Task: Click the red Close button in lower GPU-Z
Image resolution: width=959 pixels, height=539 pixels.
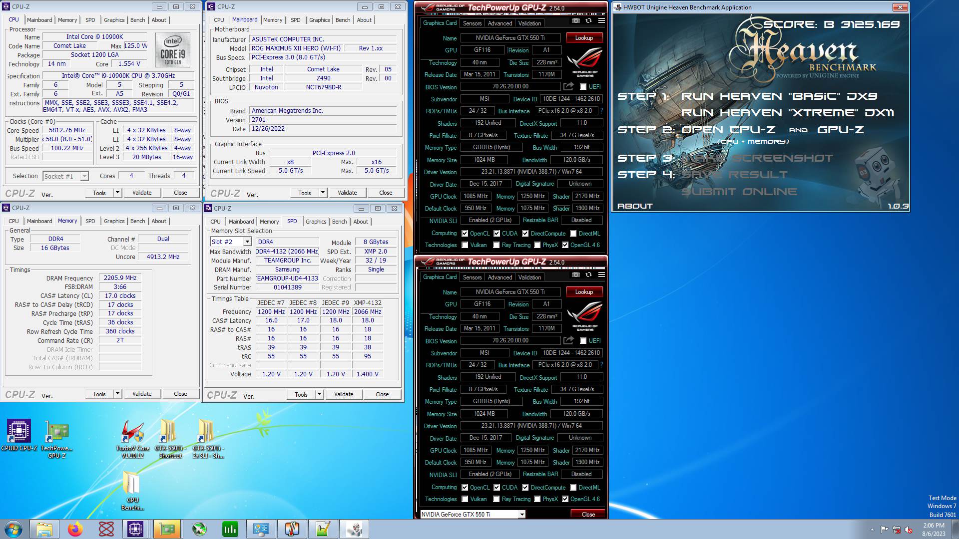Action: pyautogui.click(x=588, y=514)
